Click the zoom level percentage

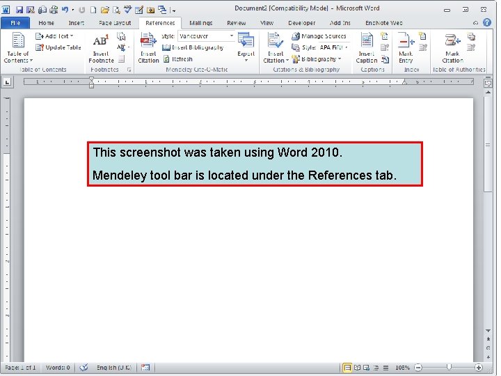[x=402, y=368]
